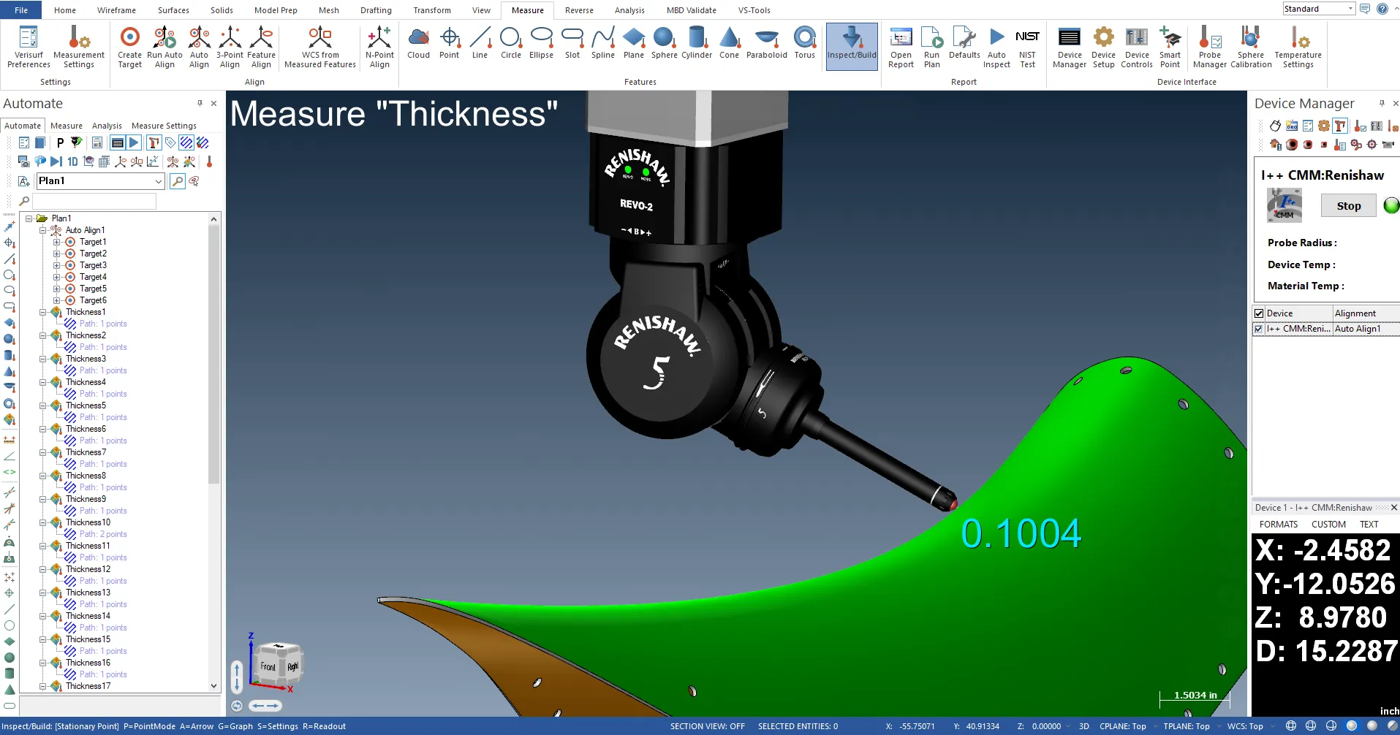Open the Plan1 dropdown list
The width and height of the screenshot is (1400, 735).
pyautogui.click(x=159, y=181)
